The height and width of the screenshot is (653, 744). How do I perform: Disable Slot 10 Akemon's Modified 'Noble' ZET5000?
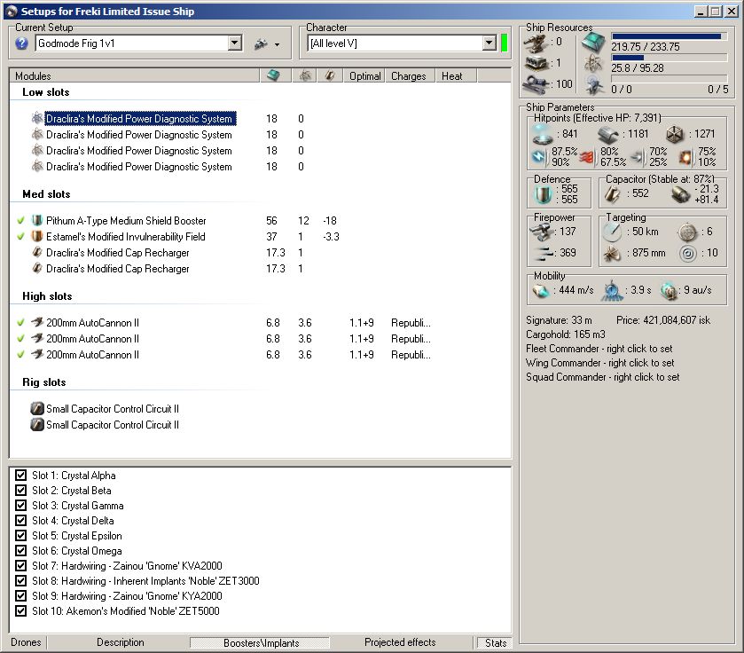pos(21,611)
